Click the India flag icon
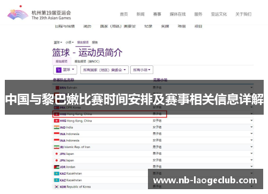The image size is (268, 194). (56, 128)
